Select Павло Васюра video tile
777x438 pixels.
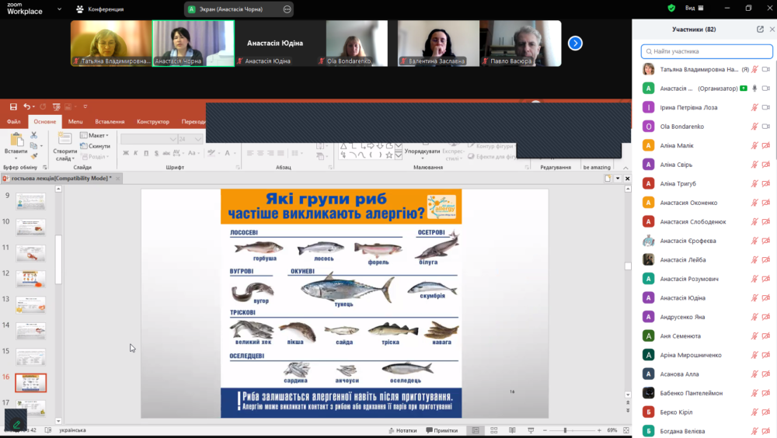click(521, 43)
